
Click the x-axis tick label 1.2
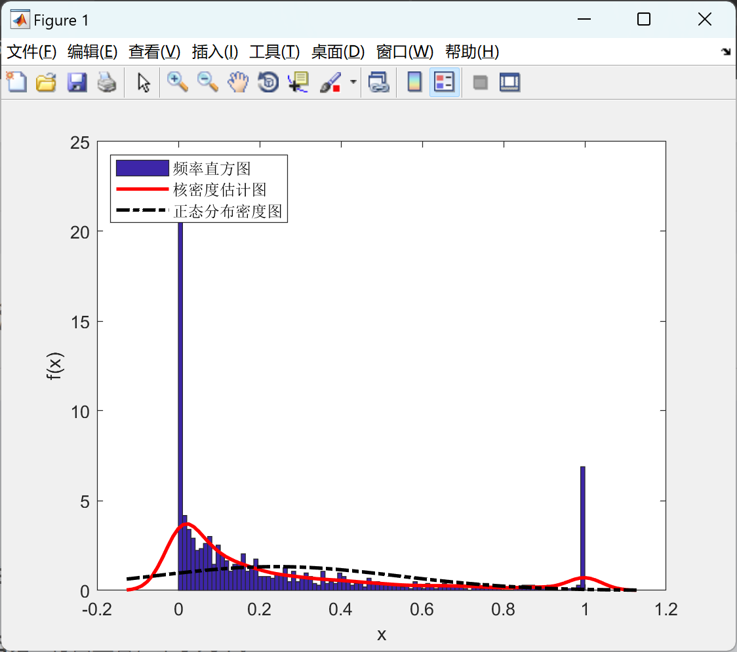666,609
